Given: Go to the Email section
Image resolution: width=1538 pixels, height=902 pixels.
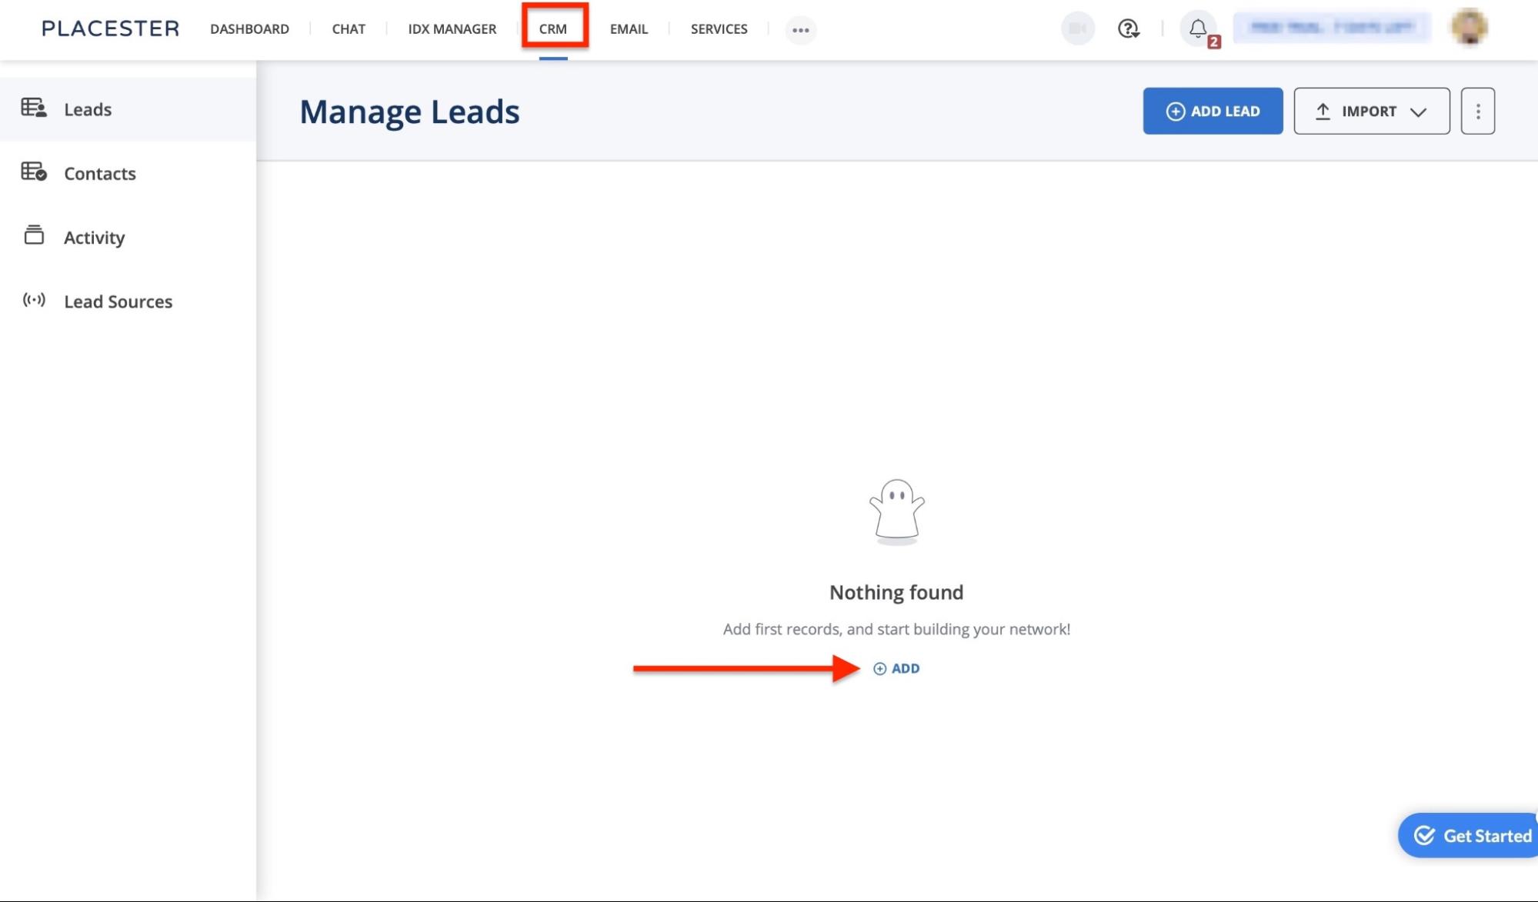Looking at the screenshot, I should (x=628, y=28).
